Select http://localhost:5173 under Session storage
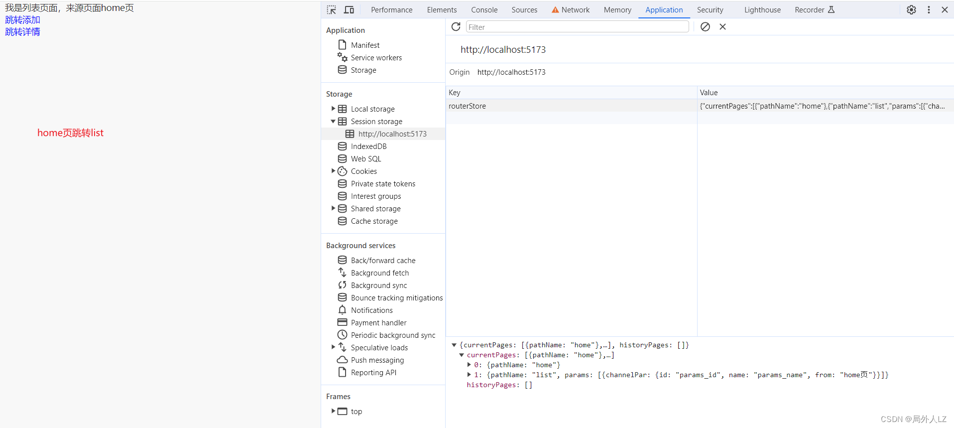954x428 pixels. point(392,134)
